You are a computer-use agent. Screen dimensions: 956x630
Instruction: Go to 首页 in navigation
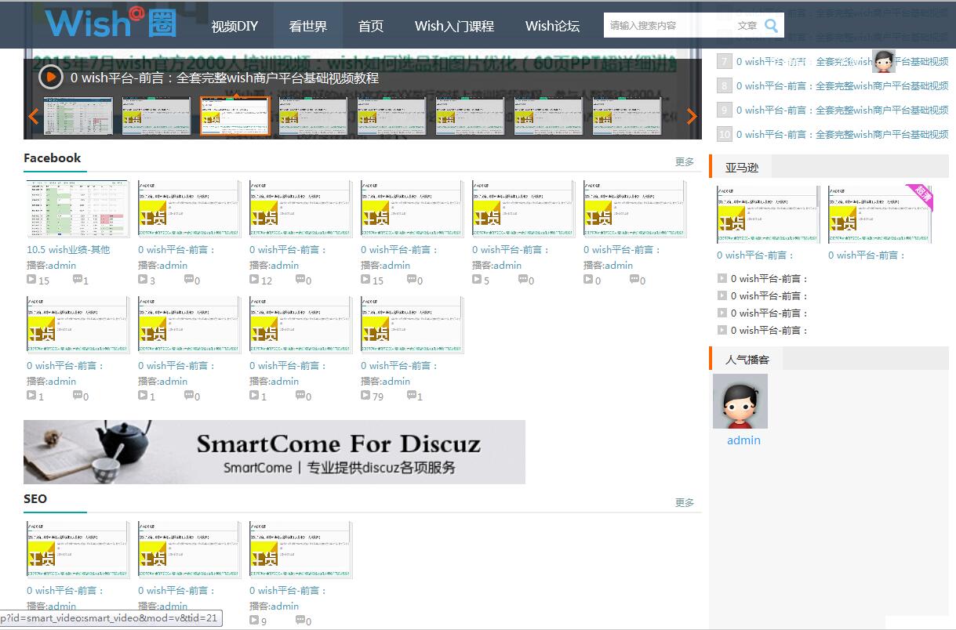pyautogui.click(x=371, y=26)
